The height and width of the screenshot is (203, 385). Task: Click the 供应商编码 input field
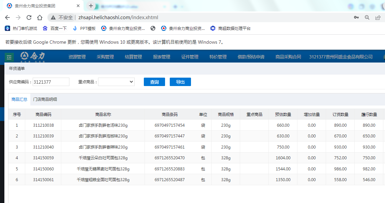tap(51, 82)
